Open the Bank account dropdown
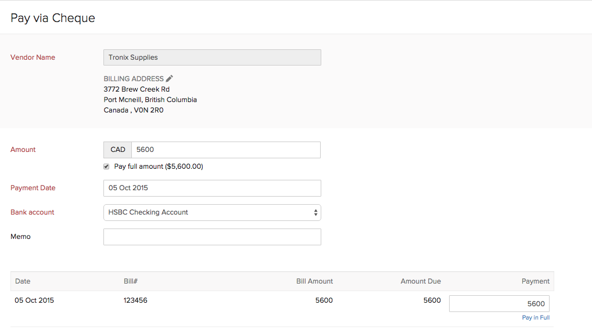Image resolution: width=592 pixels, height=330 pixels. coord(211,212)
